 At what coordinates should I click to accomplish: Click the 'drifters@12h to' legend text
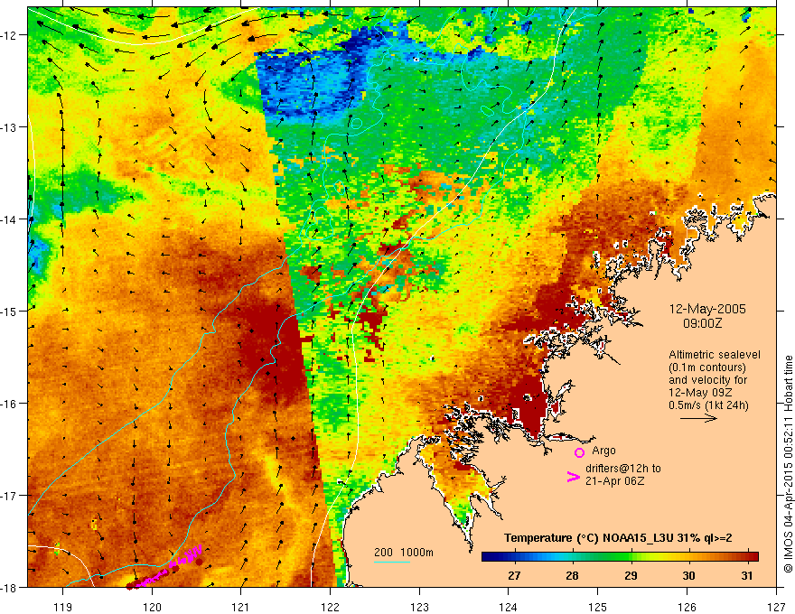point(623,469)
